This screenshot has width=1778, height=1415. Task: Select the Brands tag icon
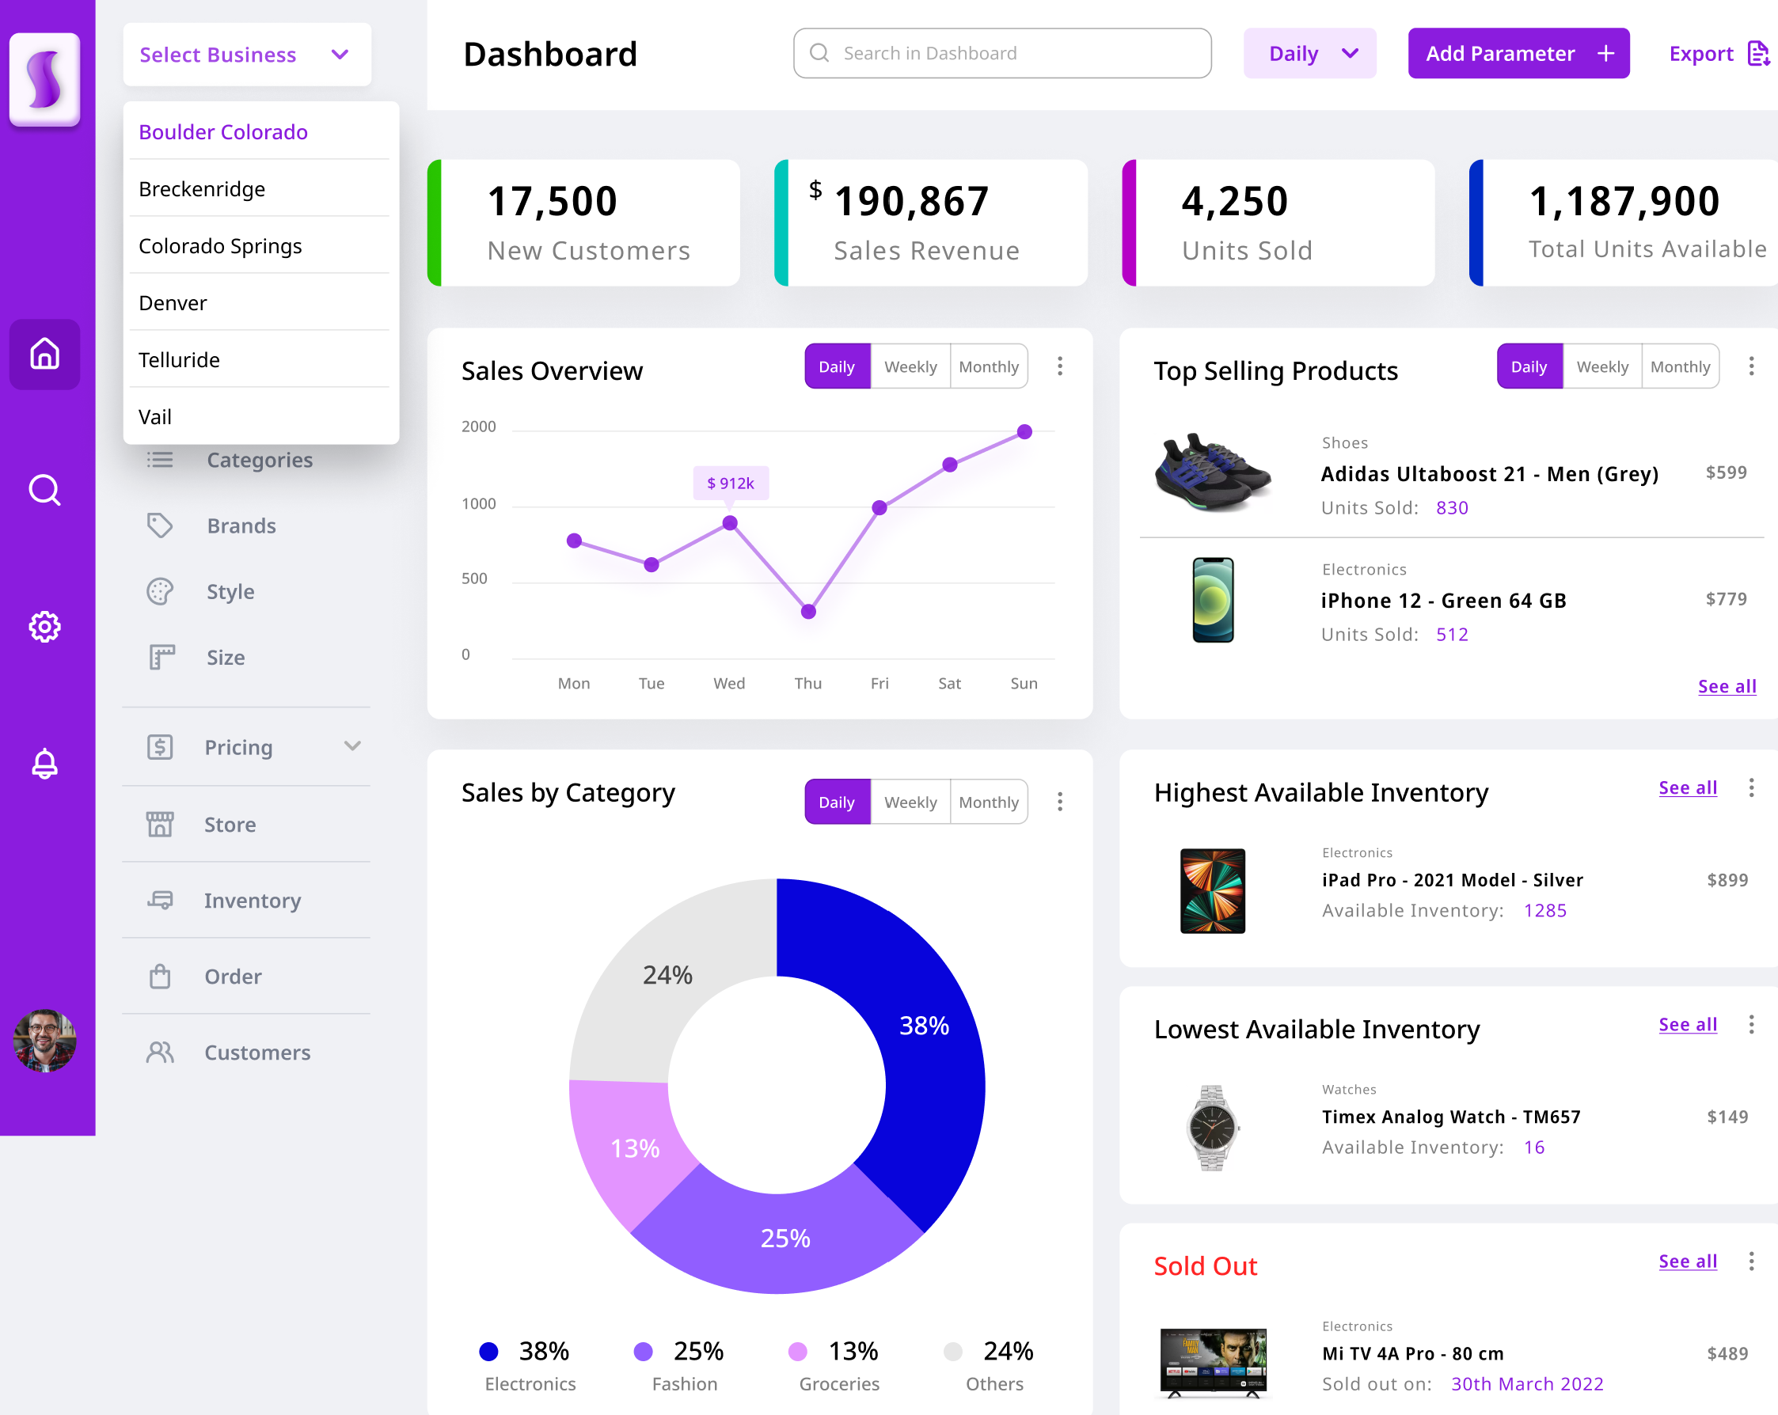pos(160,525)
